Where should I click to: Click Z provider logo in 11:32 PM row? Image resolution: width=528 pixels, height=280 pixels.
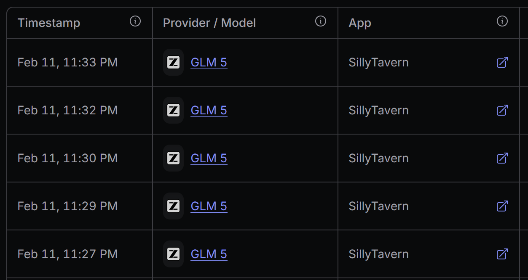tap(174, 111)
